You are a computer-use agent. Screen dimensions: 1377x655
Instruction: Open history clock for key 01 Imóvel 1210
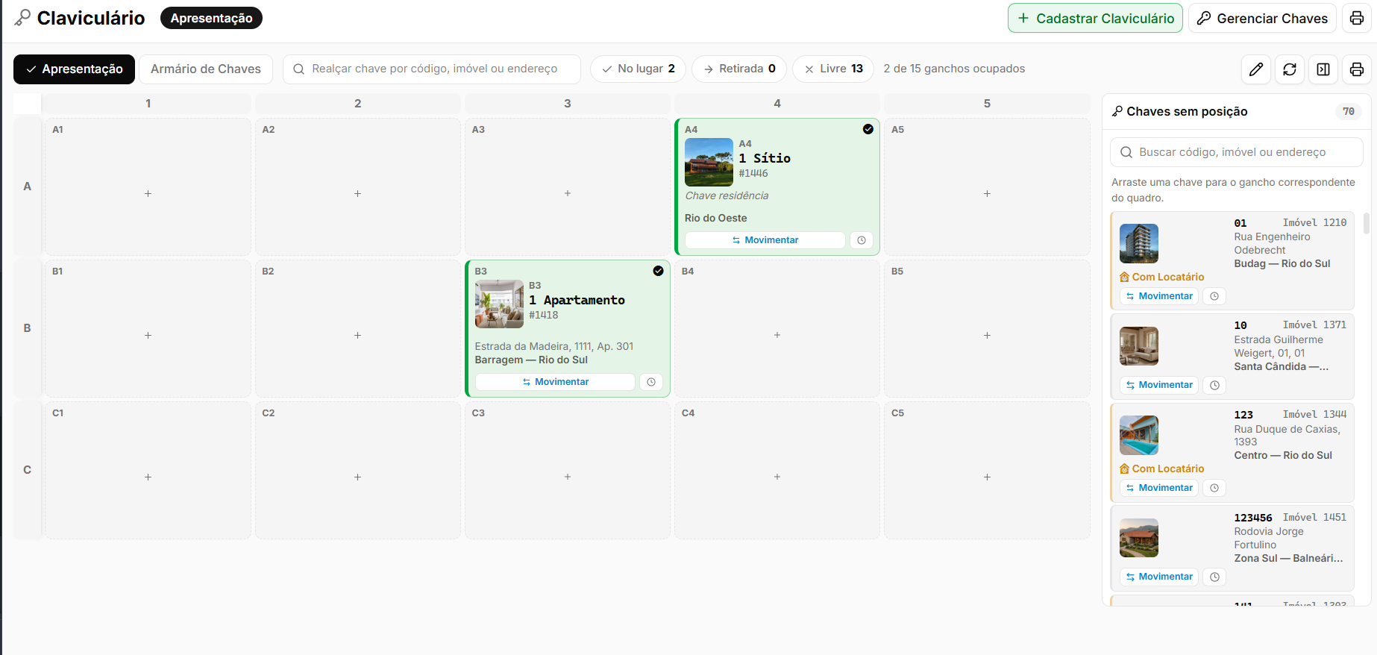[1214, 296]
